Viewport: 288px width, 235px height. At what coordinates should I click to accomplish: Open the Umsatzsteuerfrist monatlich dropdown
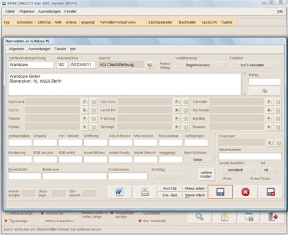pos(238,170)
